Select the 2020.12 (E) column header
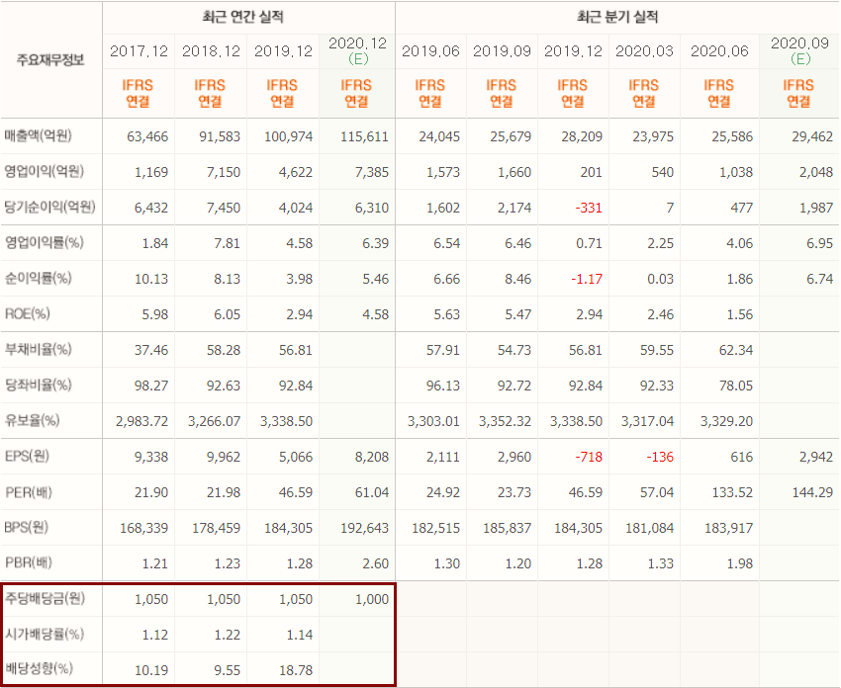 (x=358, y=50)
